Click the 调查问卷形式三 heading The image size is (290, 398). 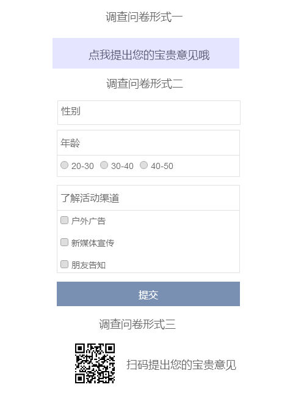(137, 325)
